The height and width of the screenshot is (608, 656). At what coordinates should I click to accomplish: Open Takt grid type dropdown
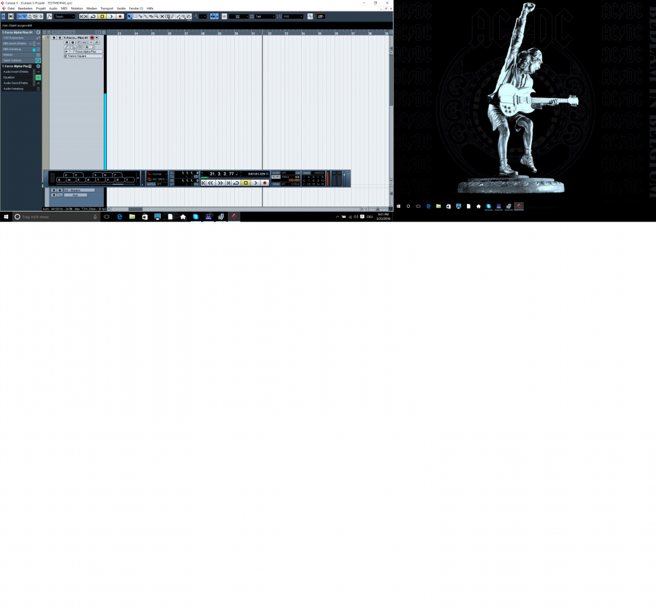pos(265,16)
